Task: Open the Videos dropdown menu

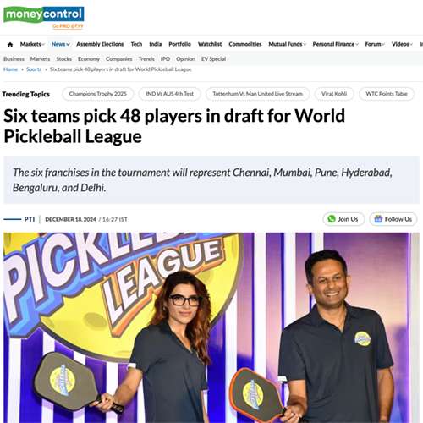Action: [402, 44]
